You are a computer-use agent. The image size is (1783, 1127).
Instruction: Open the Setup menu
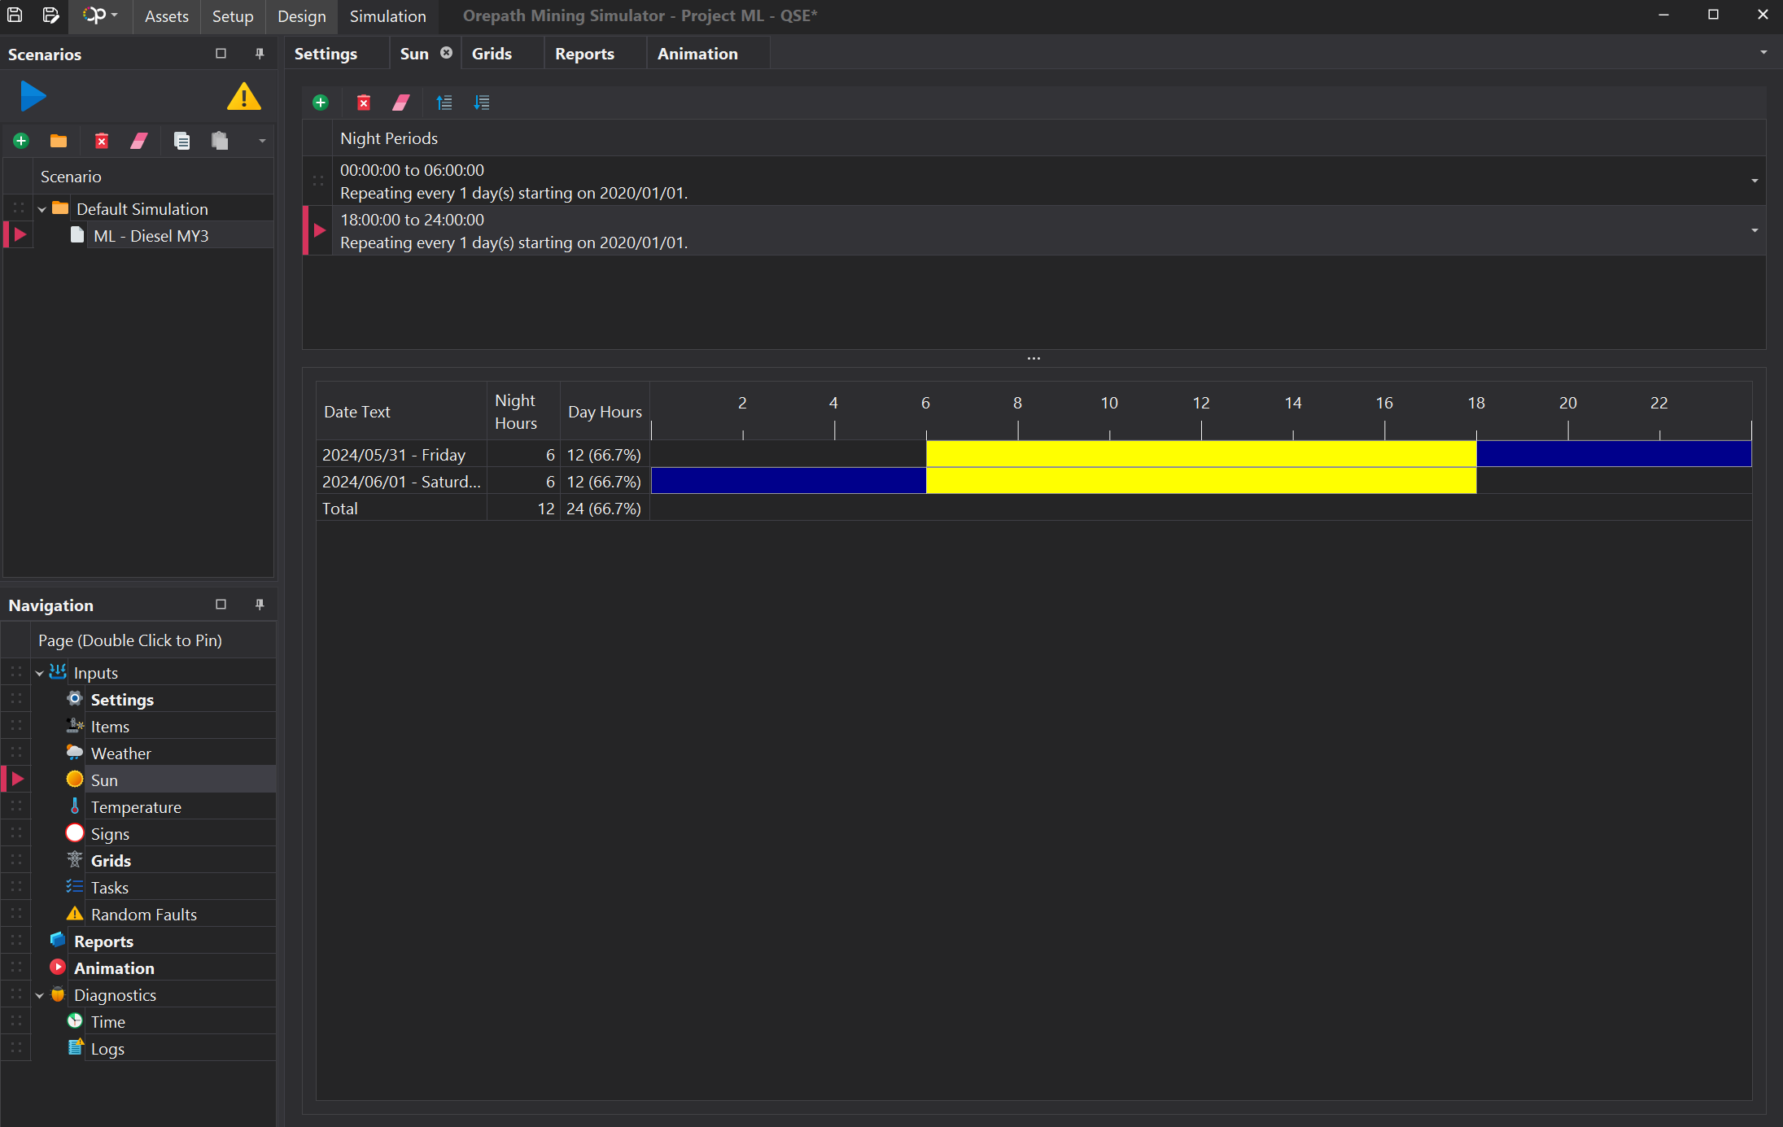click(233, 16)
